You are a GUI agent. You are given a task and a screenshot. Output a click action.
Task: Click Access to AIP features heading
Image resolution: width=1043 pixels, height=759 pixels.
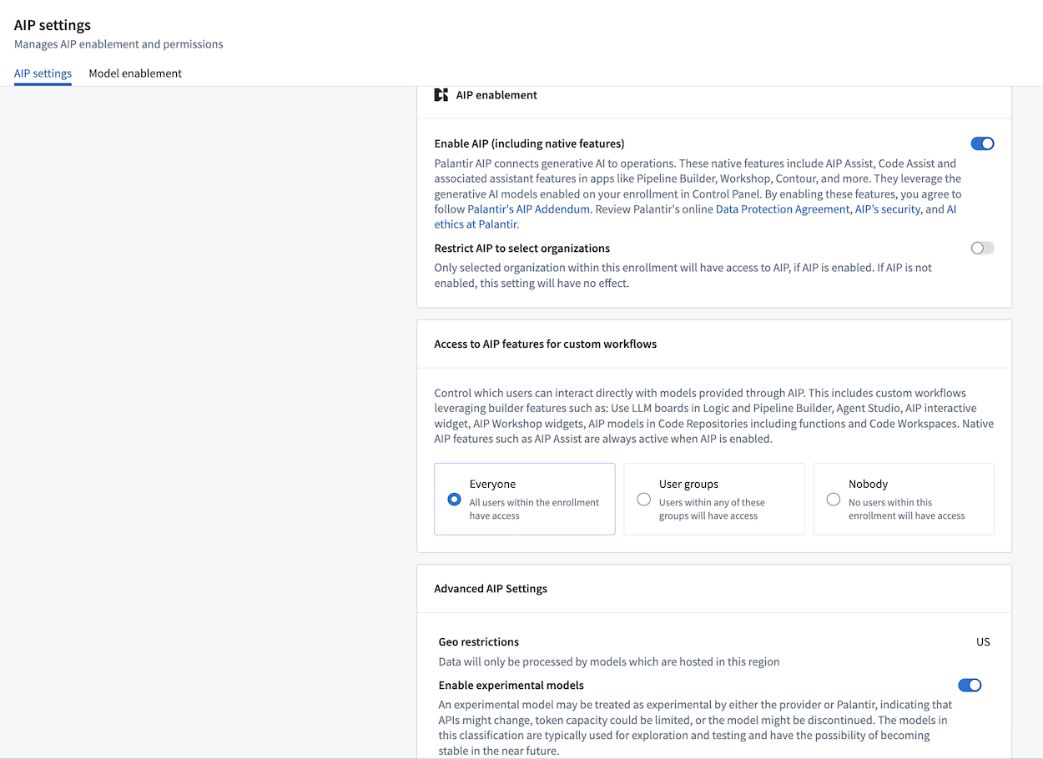tap(545, 344)
